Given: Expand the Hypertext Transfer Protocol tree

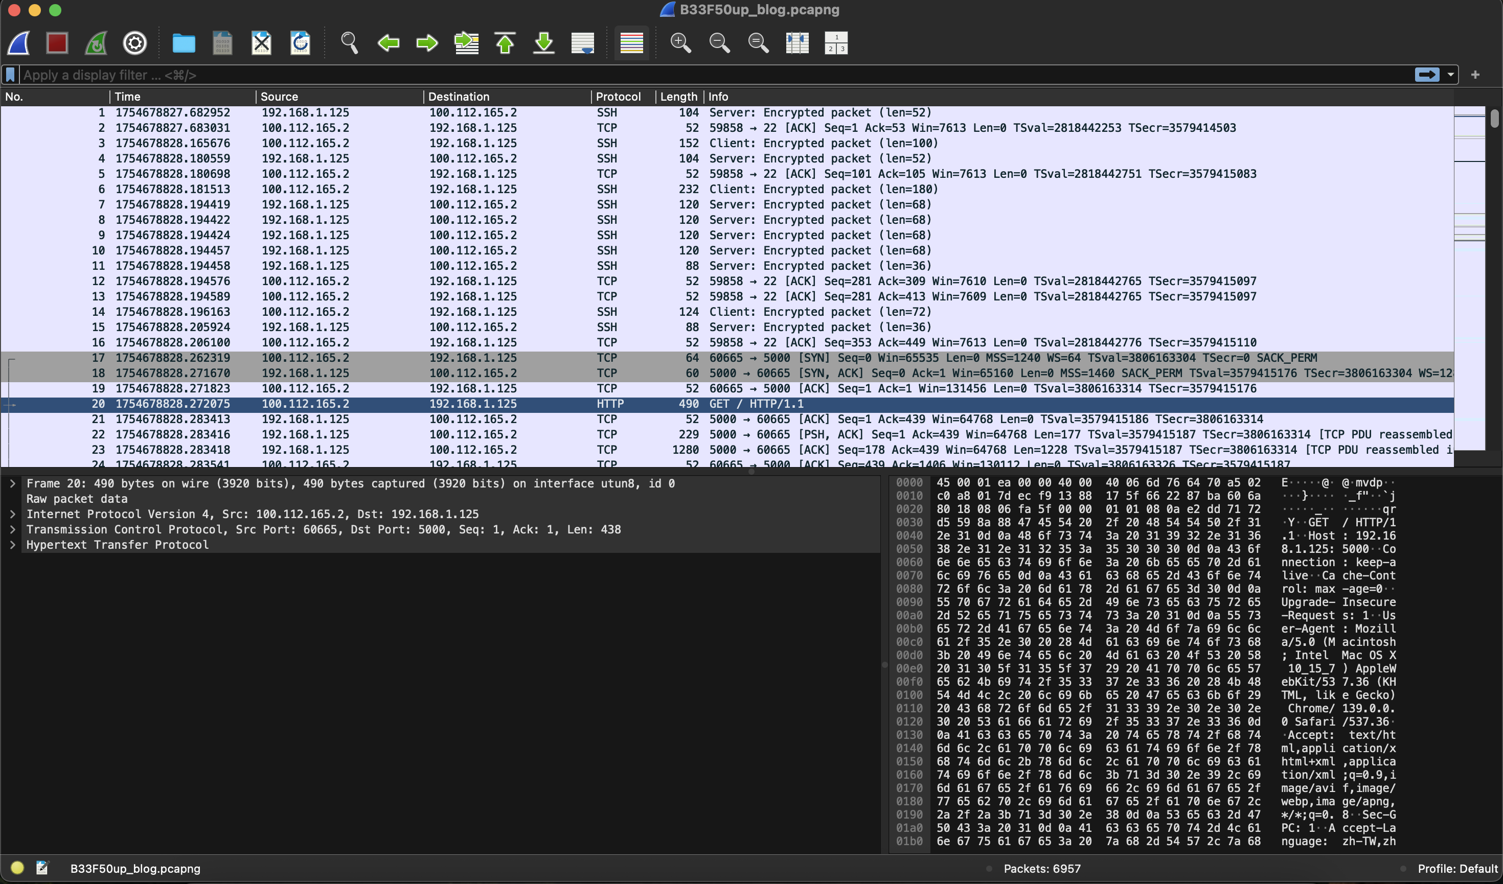Looking at the screenshot, I should point(12,545).
